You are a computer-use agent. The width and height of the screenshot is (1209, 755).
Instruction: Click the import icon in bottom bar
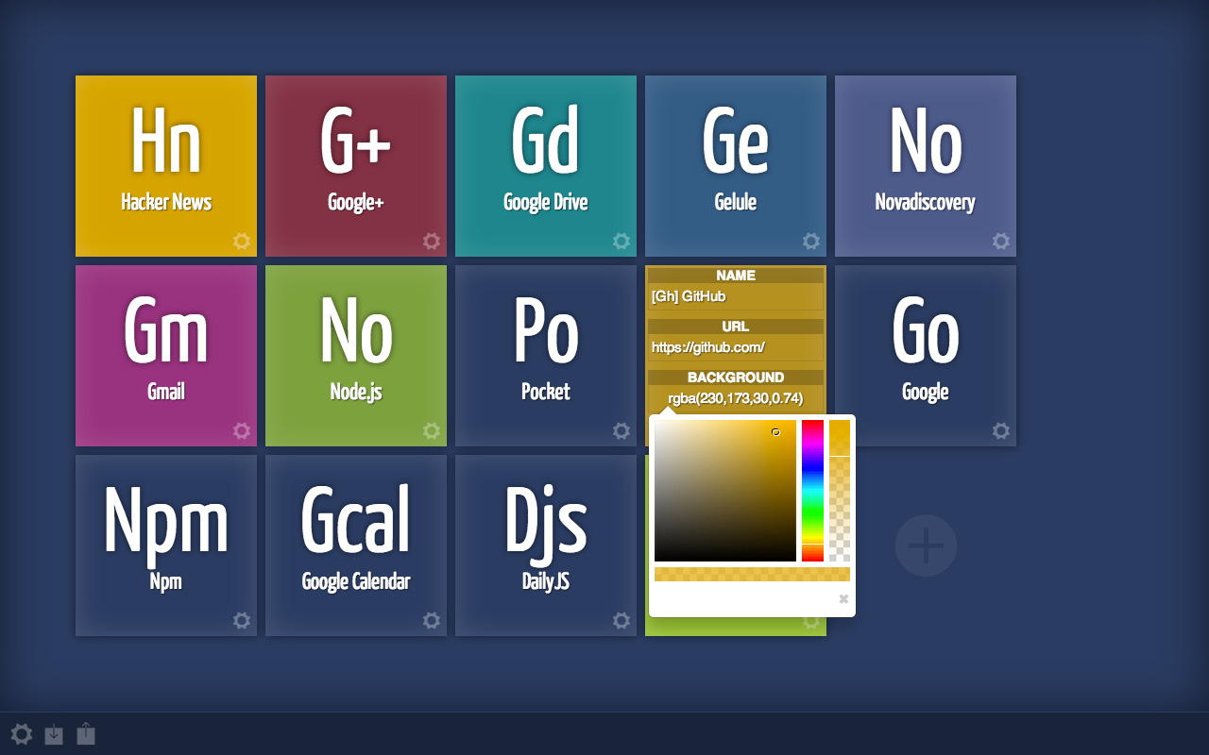(x=54, y=734)
